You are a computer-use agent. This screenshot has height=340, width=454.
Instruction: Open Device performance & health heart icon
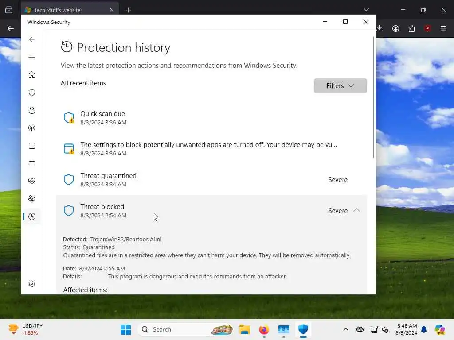tap(32, 181)
